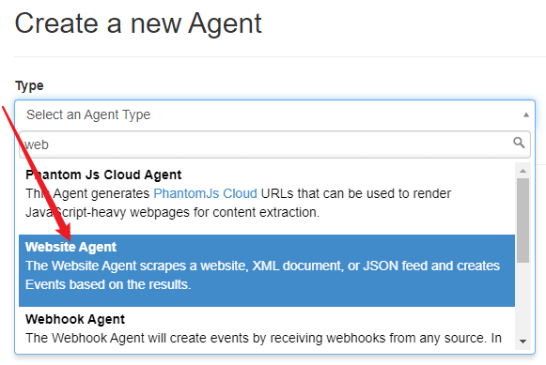Image resolution: width=546 pixels, height=365 pixels.
Task: Click the 'Events based on the results' line
Action: [108, 284]
